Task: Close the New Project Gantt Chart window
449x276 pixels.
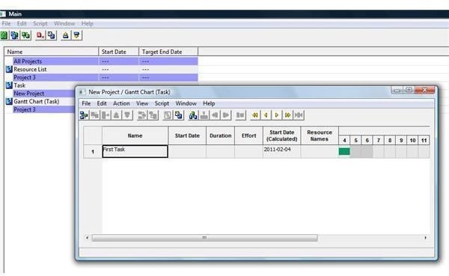Action: (x=424, y=91)
